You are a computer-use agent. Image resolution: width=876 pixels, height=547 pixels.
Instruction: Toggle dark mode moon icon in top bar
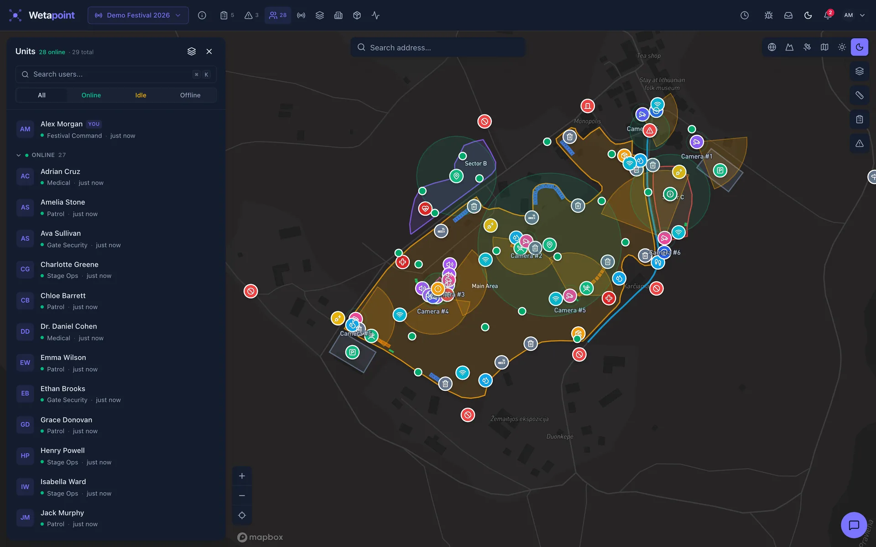[x=808, y=15]
